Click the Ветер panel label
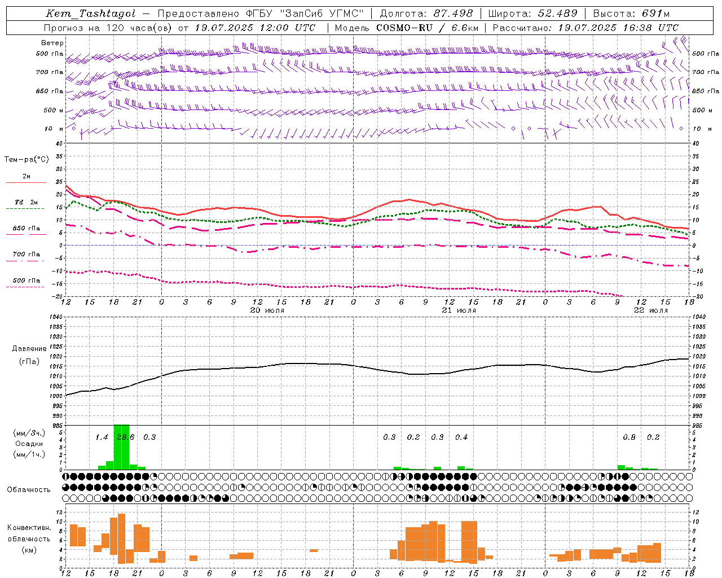The height and width of the screenshot is (578, 722). (x=52, y=43)
